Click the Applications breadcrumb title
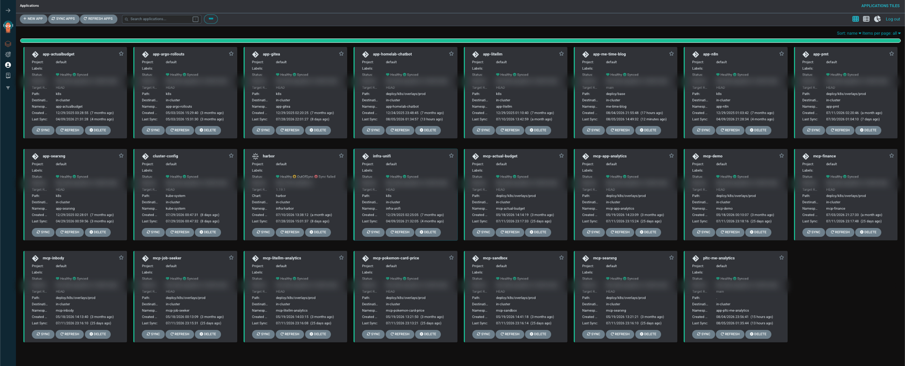Image resolution: width=905 pixels, height=366 pixels. [x=29, y=6]
